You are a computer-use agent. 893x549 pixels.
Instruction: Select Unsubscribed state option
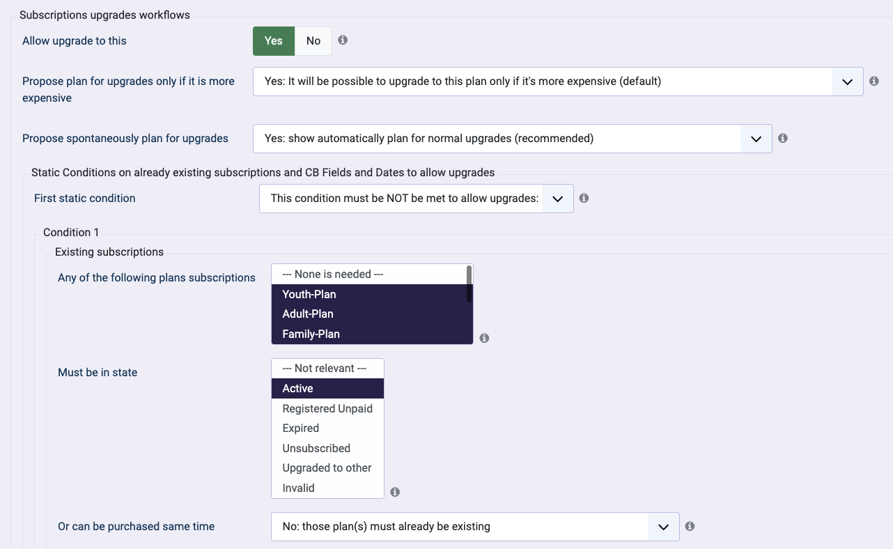[327, 448]
